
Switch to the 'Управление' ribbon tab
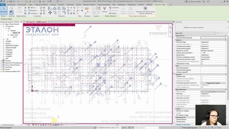click(x=121, y=5)
